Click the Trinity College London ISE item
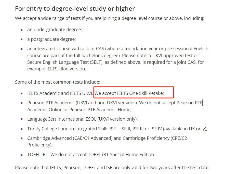 117,129
